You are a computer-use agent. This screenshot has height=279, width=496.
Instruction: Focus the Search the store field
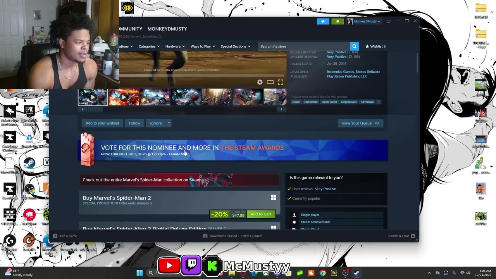pyautogui.click(x=304, y=46)
